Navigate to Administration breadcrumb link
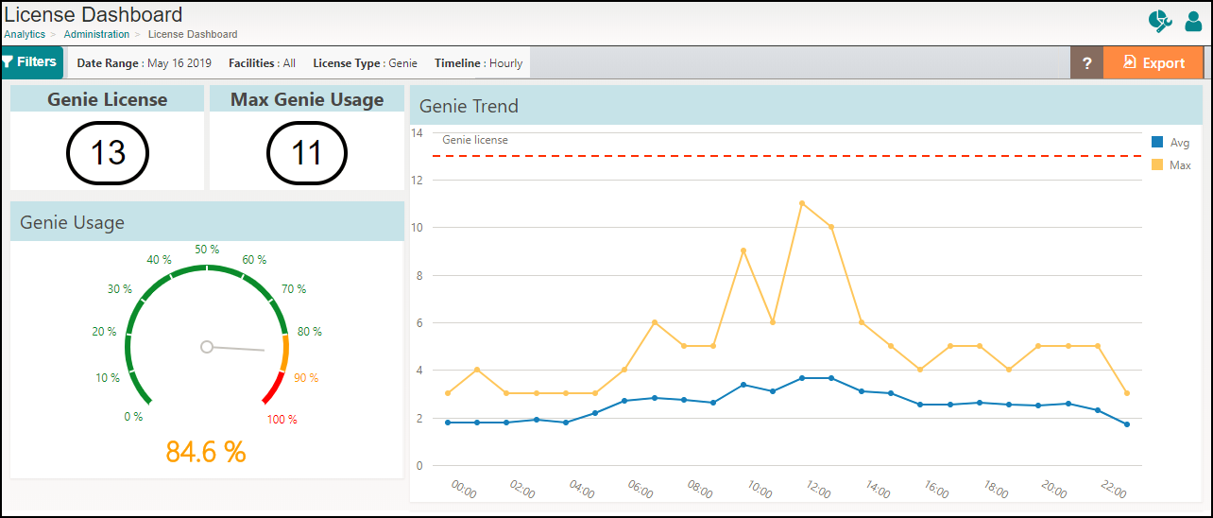The image size is (1213, 518). pyautogui.click(x=96, y=34)
